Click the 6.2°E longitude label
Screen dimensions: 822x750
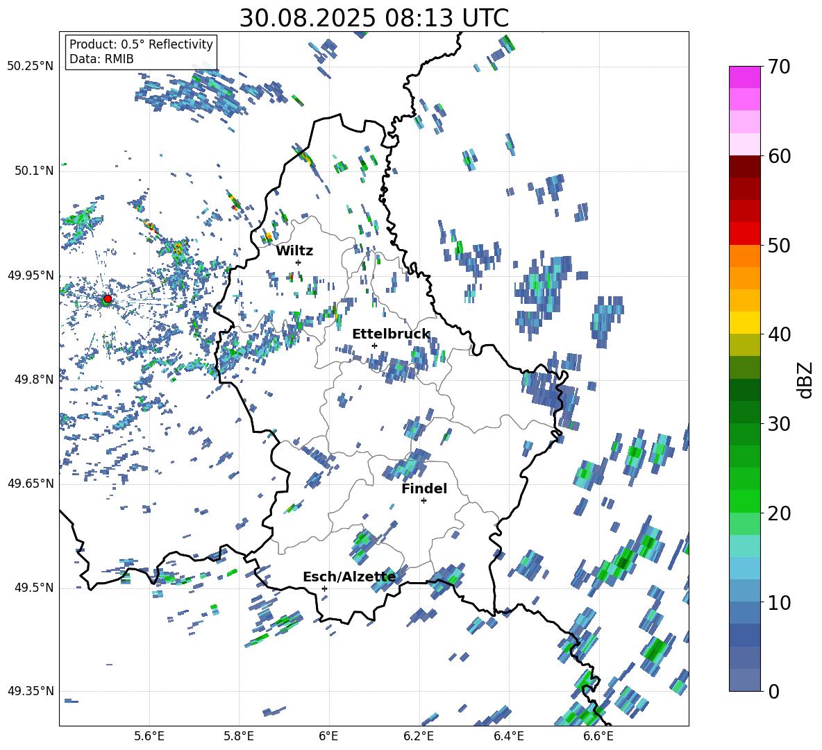[x=419, y=736]
